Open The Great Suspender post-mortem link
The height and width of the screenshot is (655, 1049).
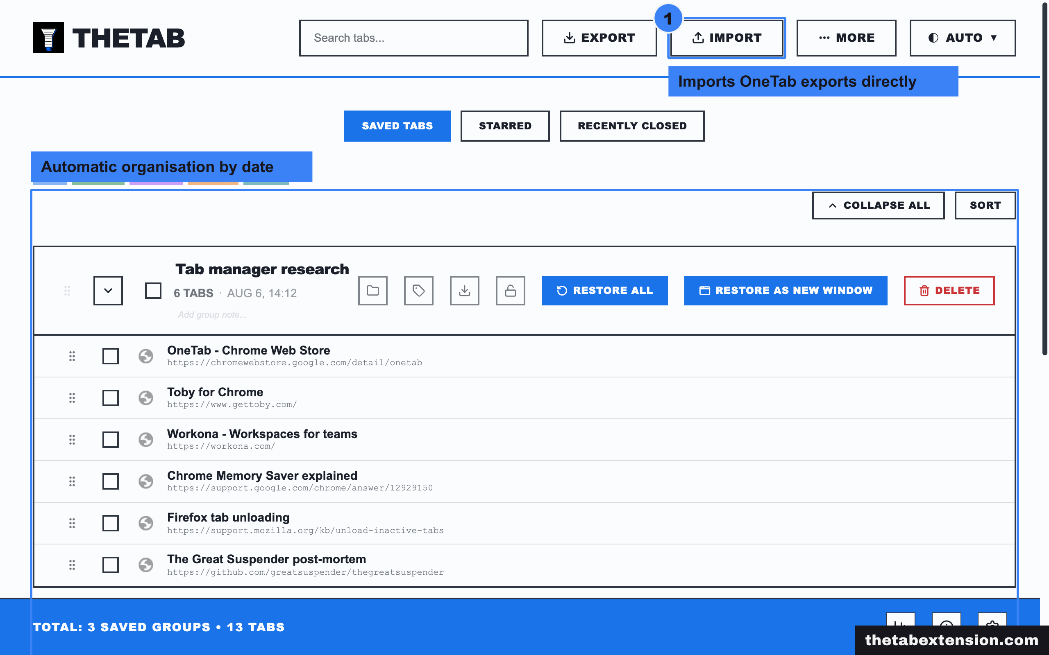click(x=267, y=559)
